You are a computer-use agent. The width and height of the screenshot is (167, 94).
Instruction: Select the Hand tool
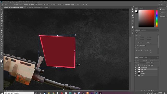coord(2,53)
